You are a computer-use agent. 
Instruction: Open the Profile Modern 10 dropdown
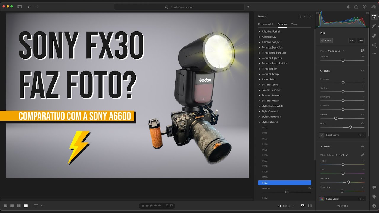click(x=336, y=51)
